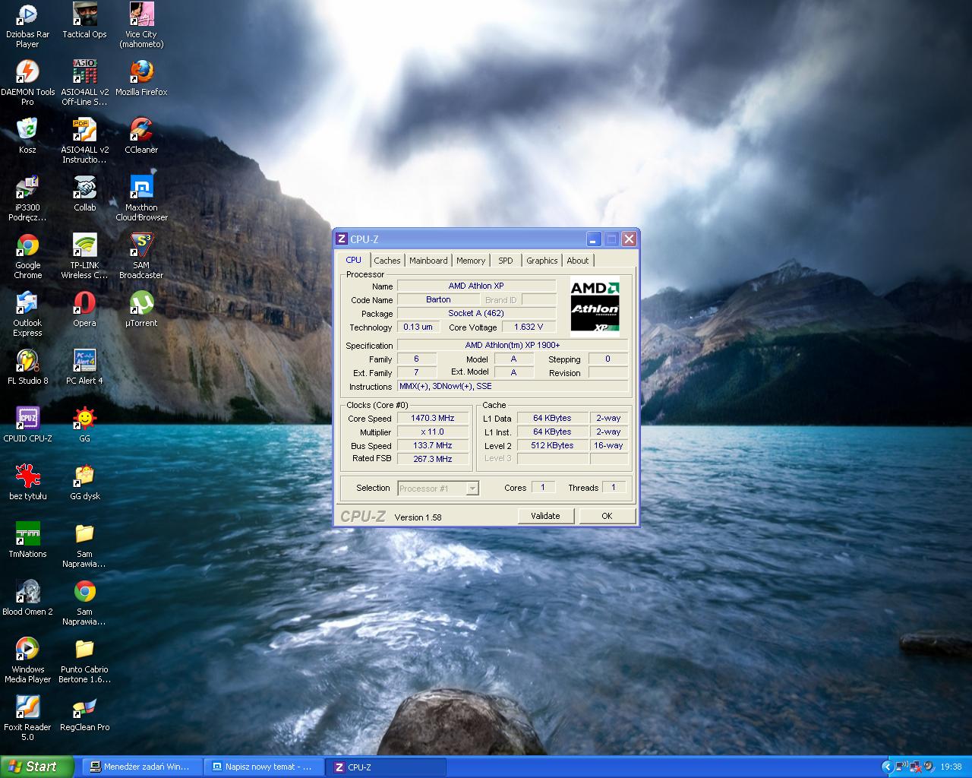Select the Graphics tab

click(x=541, y=261)
